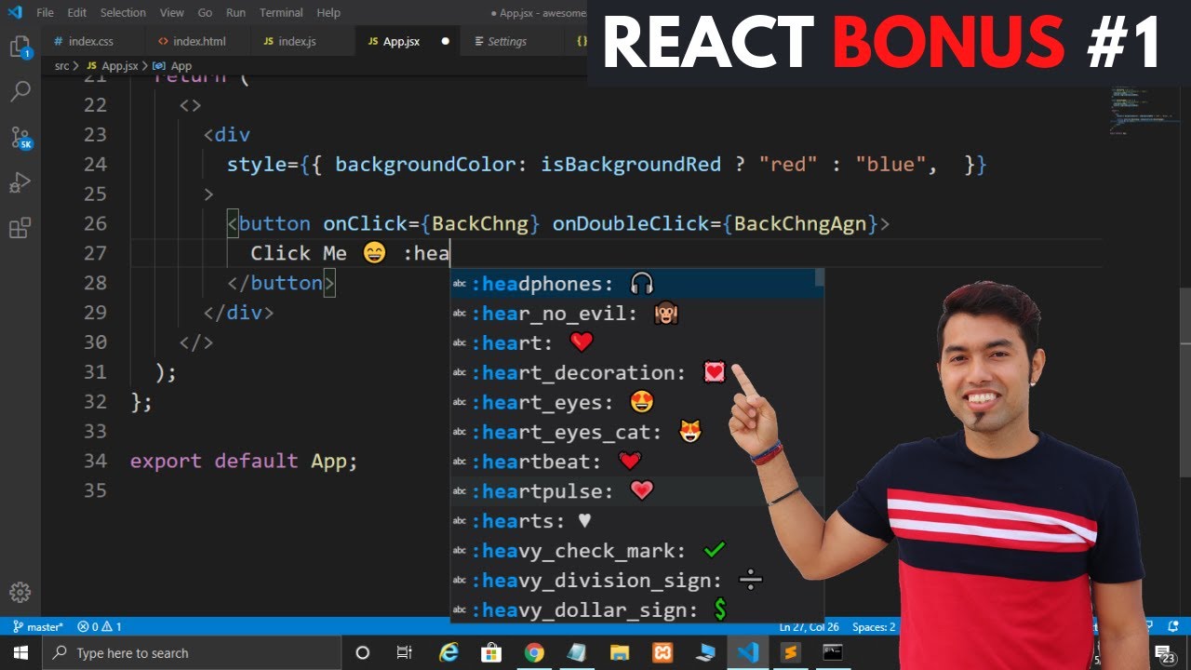Viewport: 1191px width, 670px height.
Task: Open the Extensions view
Action: click(x=20, y=228)
